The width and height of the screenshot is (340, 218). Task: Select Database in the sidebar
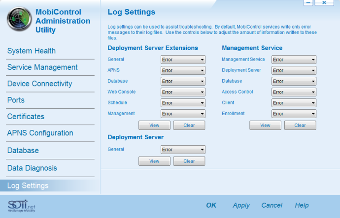pos(23,151)
